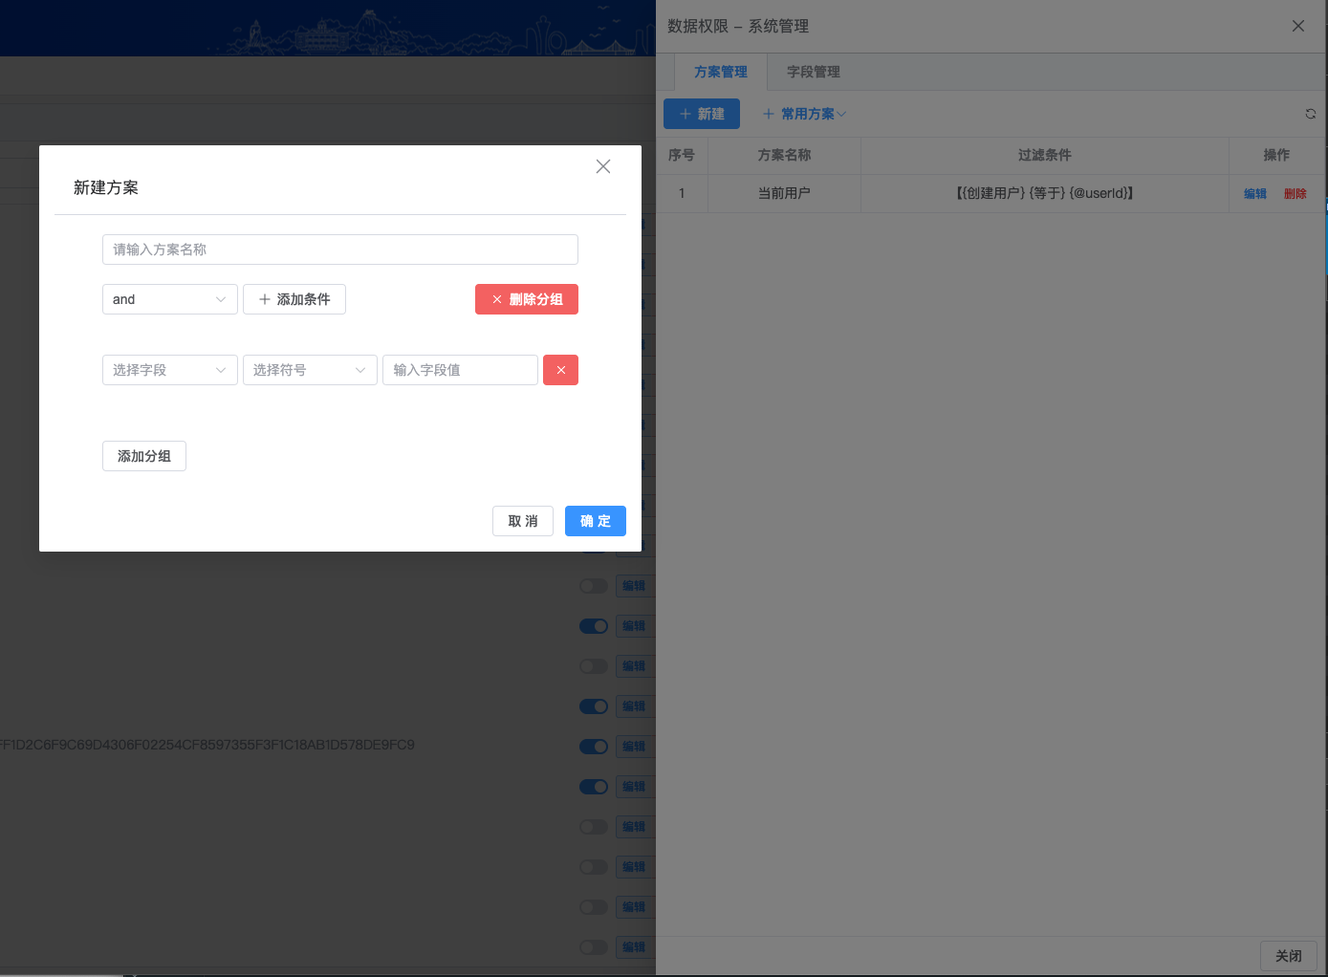Screen dimensions: 1328x977
Task: Click the refresh icon in the scheme panel
Action: [x=1310, y=114]
